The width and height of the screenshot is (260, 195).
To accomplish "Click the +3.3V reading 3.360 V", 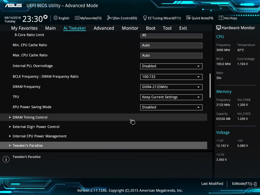I will [221, 160].
